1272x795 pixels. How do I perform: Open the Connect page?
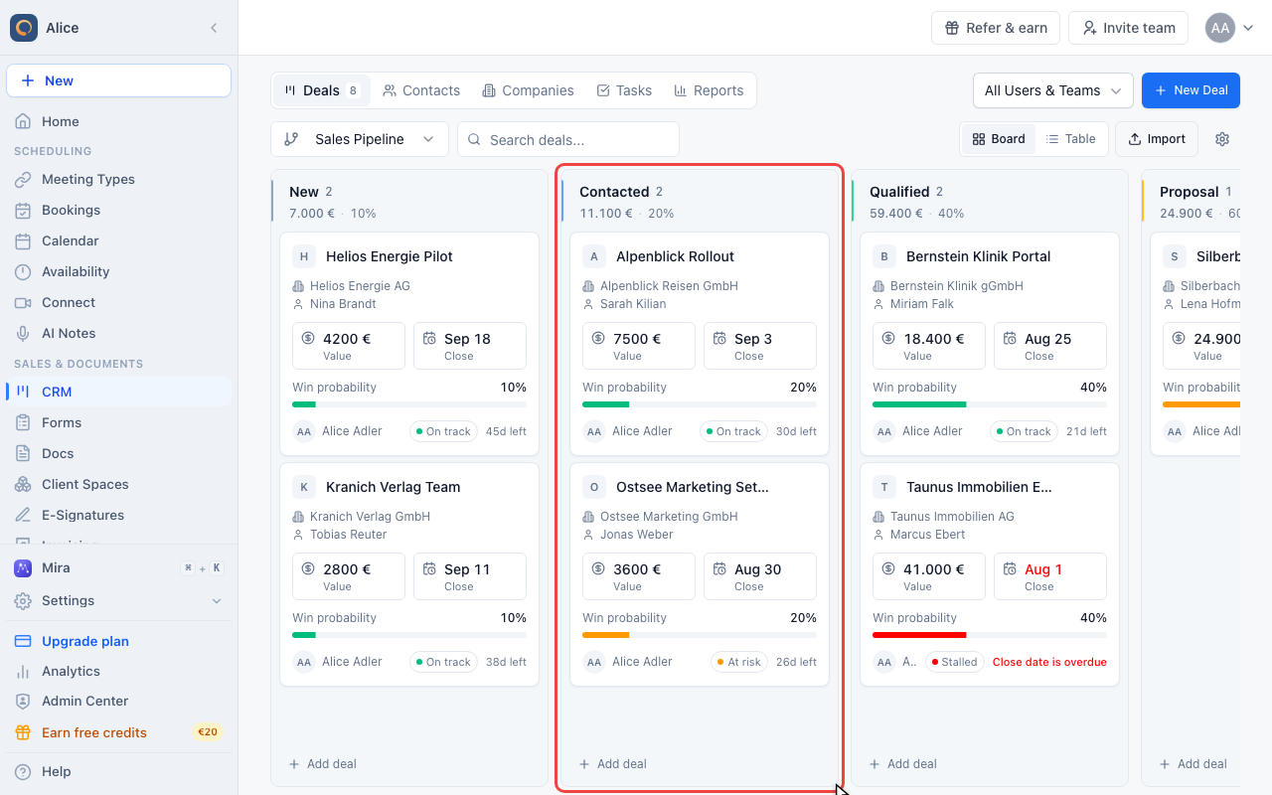(118, 302)
